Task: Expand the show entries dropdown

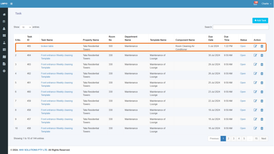Action: [x=26, y=27]
